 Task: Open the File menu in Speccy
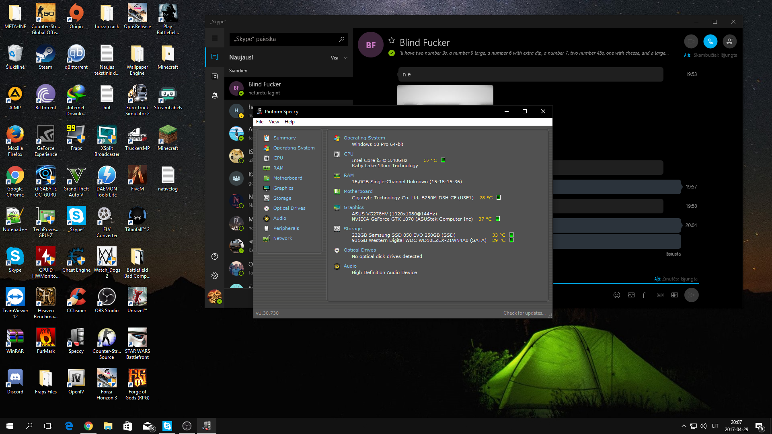click(260, 122)
